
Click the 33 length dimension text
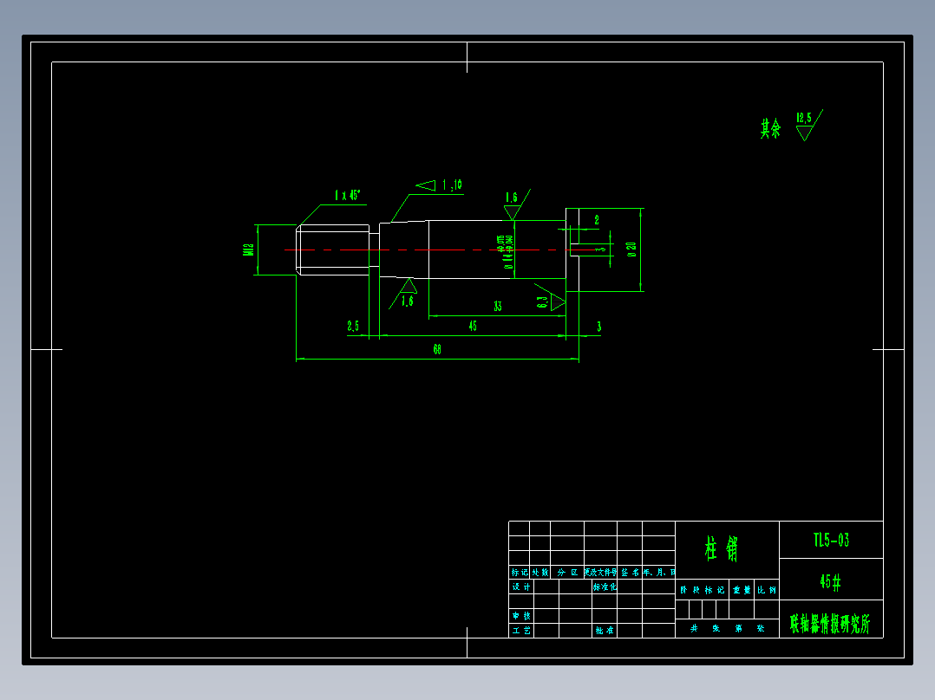(x=498, y=306)
